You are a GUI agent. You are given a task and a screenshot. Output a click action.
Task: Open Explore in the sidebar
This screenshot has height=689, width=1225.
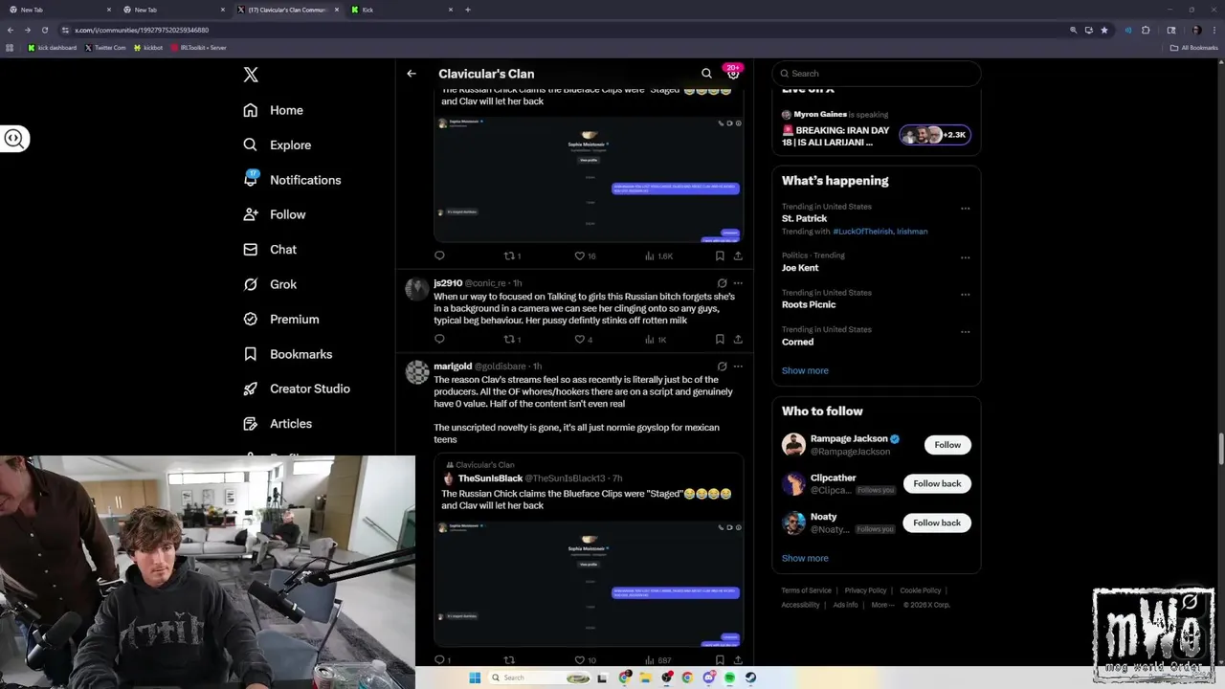278,144
